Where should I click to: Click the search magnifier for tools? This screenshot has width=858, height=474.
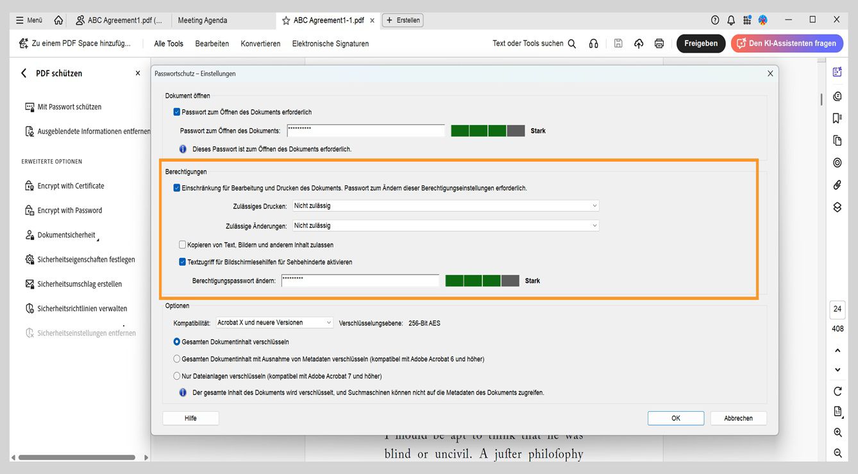[x=571, y=43]
